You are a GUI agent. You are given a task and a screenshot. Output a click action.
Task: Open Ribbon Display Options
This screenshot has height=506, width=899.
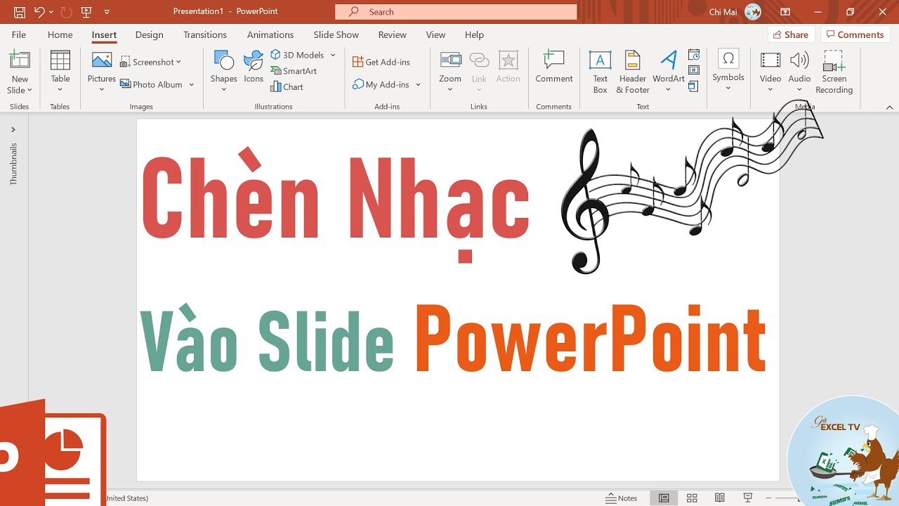click(785, 12)
